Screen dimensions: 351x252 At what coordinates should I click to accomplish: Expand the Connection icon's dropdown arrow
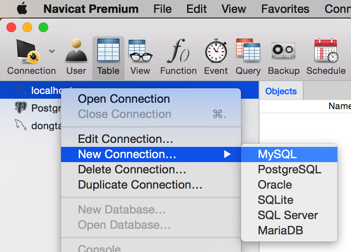[51, 51]
